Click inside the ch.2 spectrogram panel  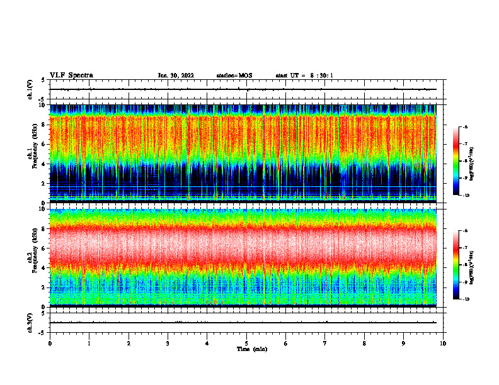pyautogui.click(x=243, y=258)
